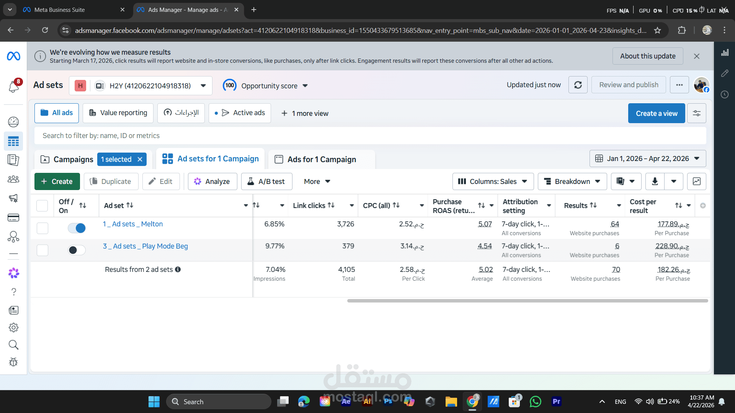Open the charts view icon
Image resolution: width=735 pixels, height=413 pixels.
tap(697, 182)
